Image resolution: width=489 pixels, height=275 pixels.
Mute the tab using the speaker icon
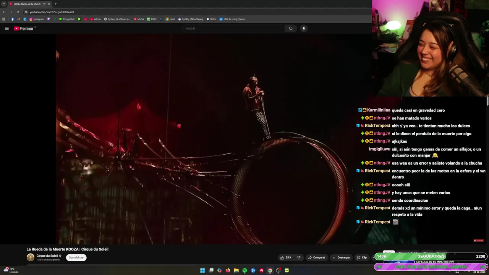tap(44, 4)
